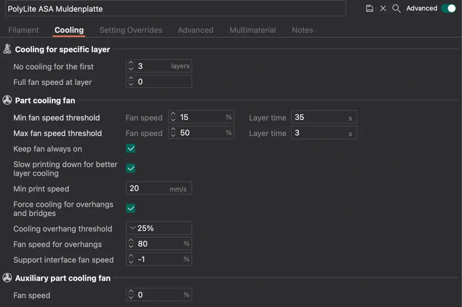Click the Min print speed field

tap(159, 188)
